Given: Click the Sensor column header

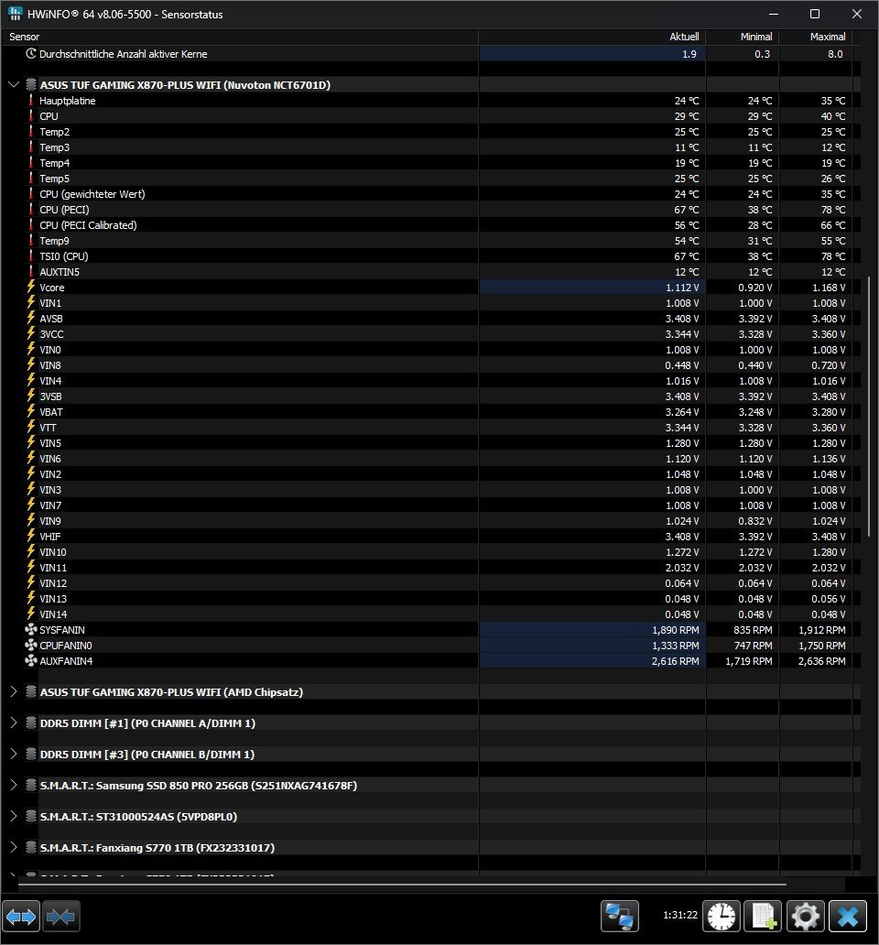Looking at the screenshot, I should [240, 37].
